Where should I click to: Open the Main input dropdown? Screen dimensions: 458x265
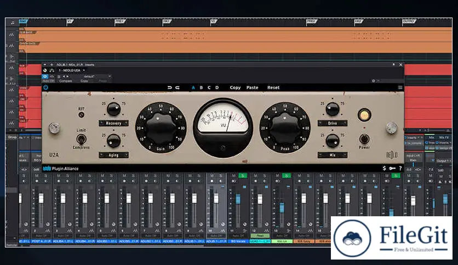click(413, 160)
